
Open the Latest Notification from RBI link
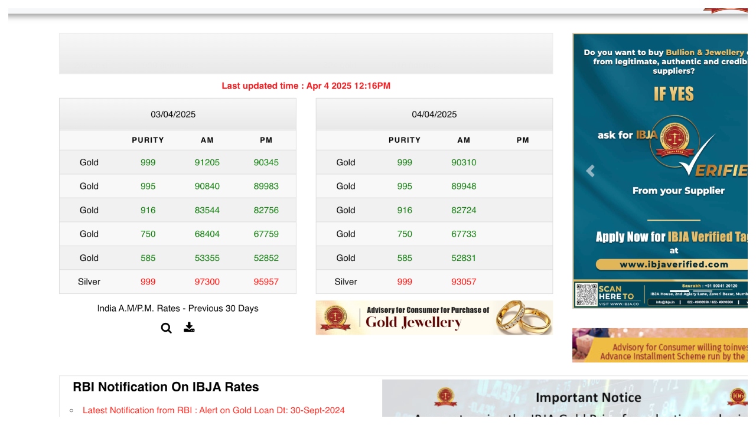[213, 410]
